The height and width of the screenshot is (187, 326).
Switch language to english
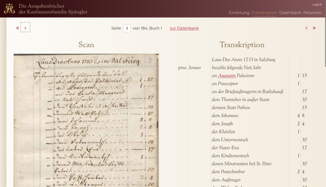pyautogui.click(x=317, y=4)
